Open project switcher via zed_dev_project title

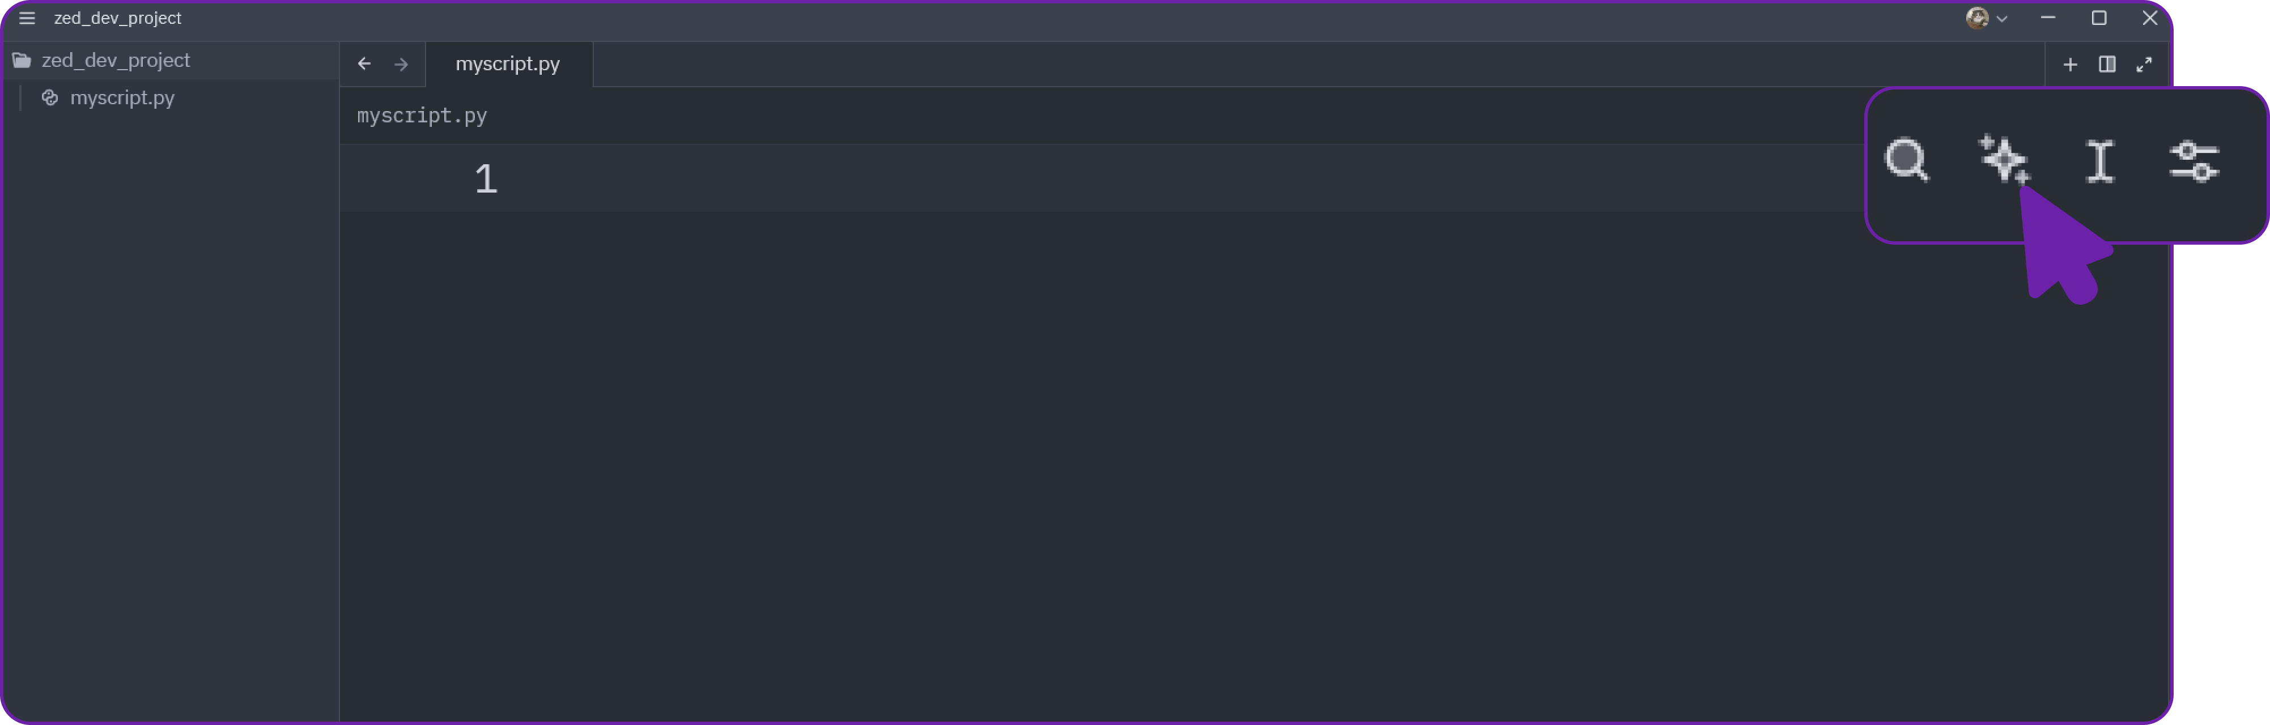point(118,18)
